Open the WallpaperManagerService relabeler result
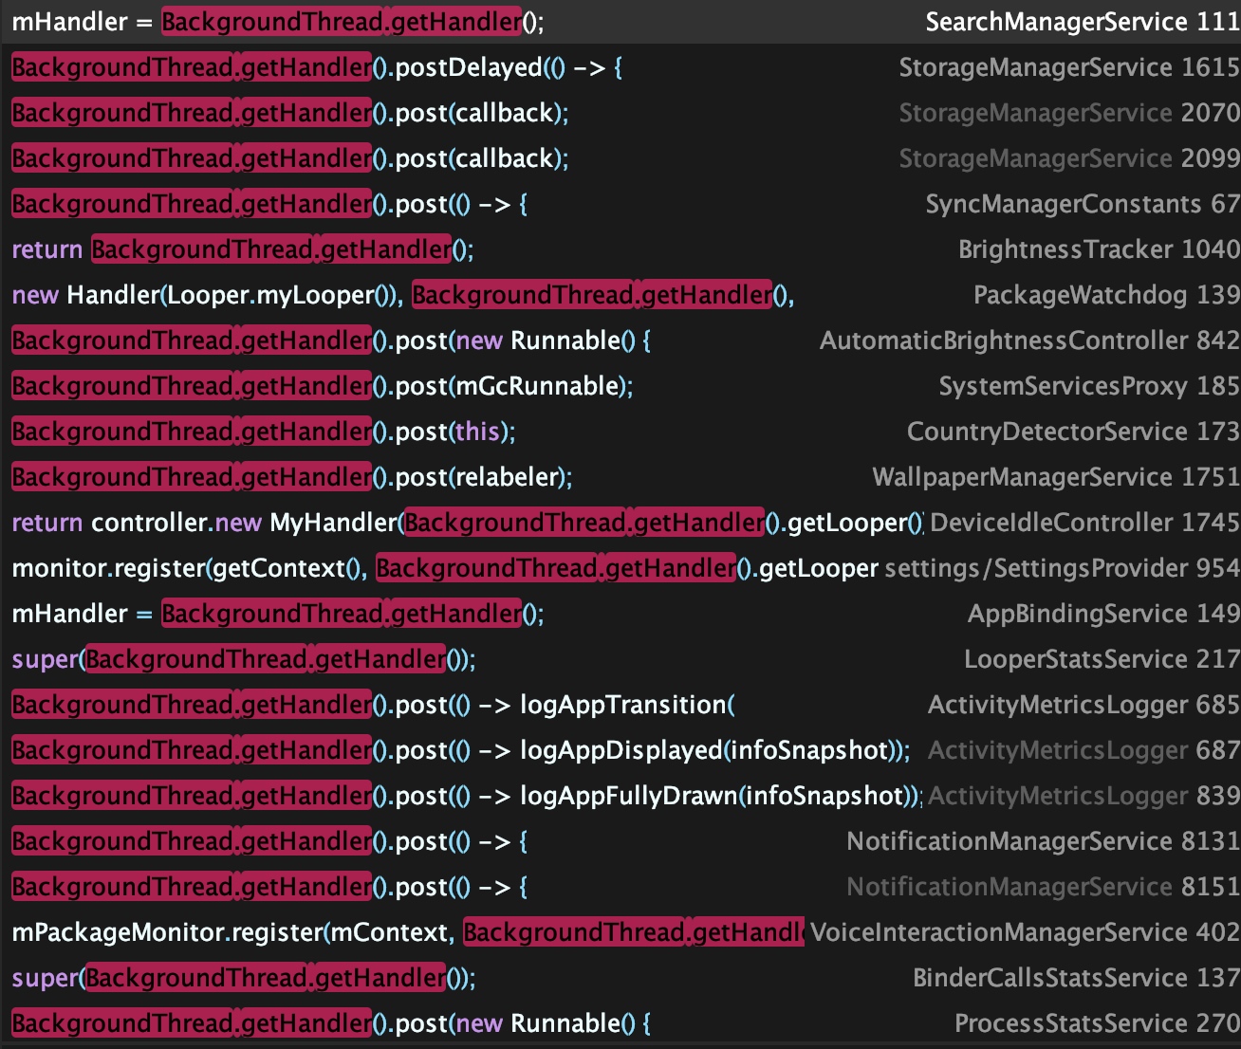 pyautogui.click(x=620, y=477)
